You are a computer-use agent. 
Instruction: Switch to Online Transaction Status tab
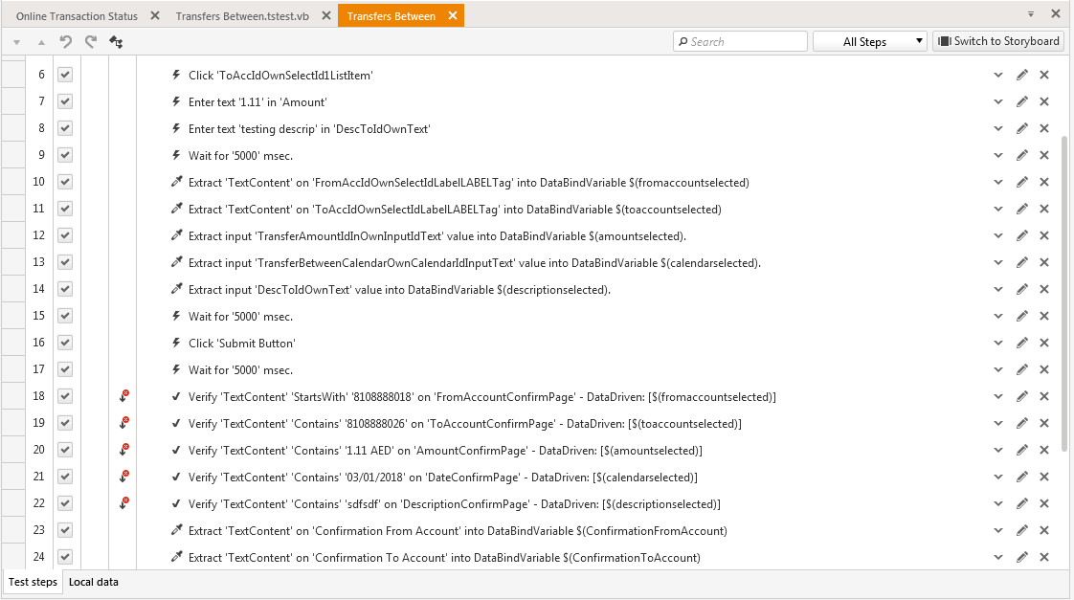click(x=77, y=16)
